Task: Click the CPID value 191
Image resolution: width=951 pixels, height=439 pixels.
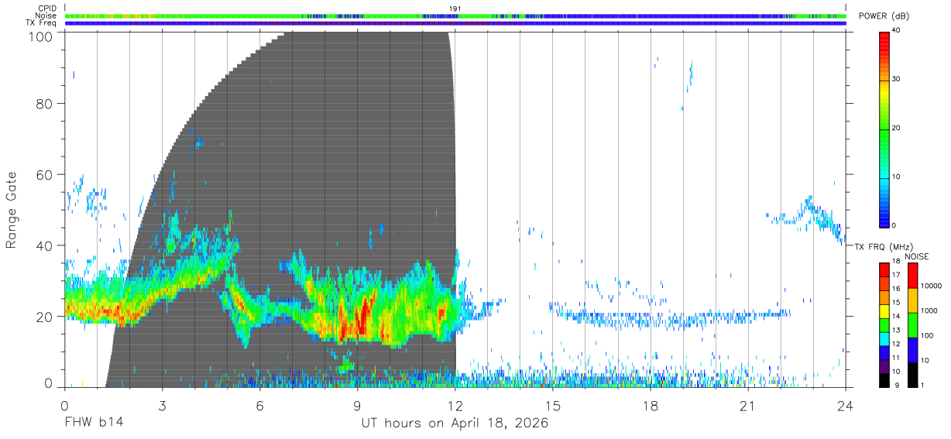Action: 455,9
